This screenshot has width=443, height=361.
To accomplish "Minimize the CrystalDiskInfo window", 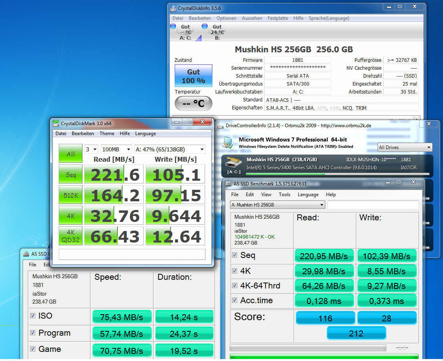I will [389, 6].
